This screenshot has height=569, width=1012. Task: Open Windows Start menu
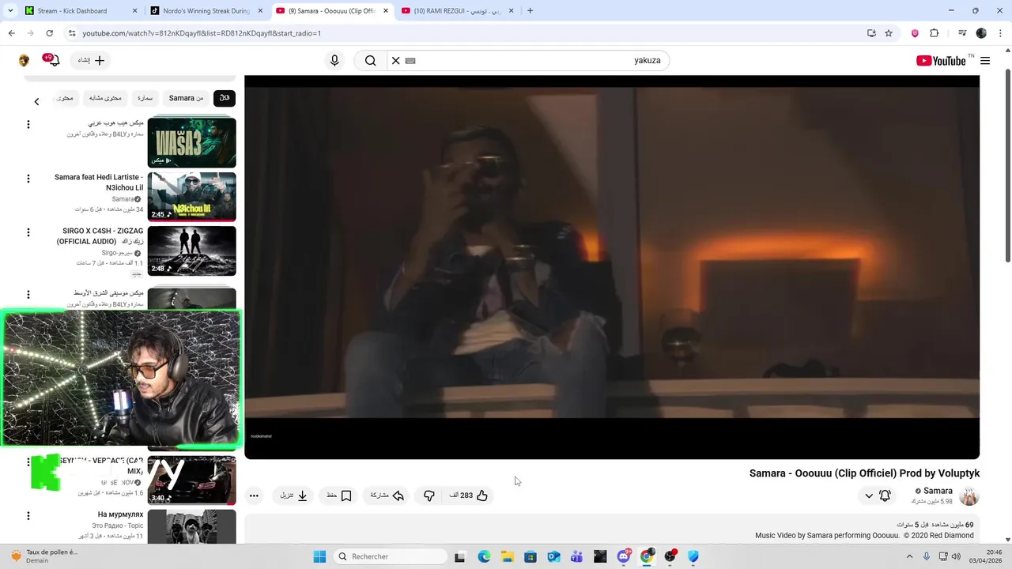pyautogui.click(x=319, y=556)
